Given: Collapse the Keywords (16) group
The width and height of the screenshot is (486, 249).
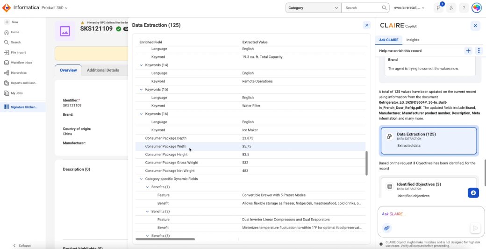Looking at the screenshot, I should 141,114.
